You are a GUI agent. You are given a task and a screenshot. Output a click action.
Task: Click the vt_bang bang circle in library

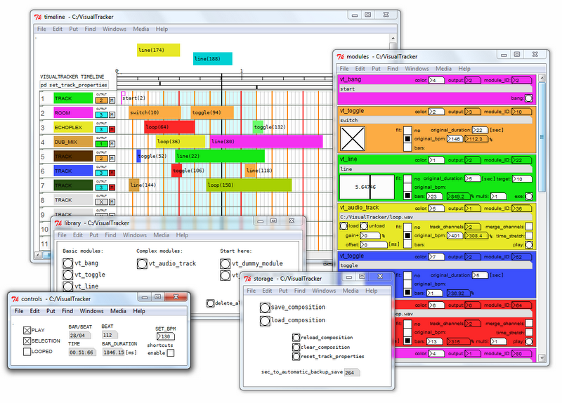point(67,263)
